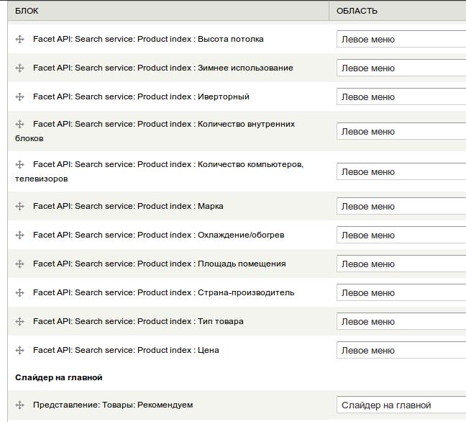466x422 pixels.
Task: Click drag handle for Площадь помещения block
Action: [x=20, y=264]
